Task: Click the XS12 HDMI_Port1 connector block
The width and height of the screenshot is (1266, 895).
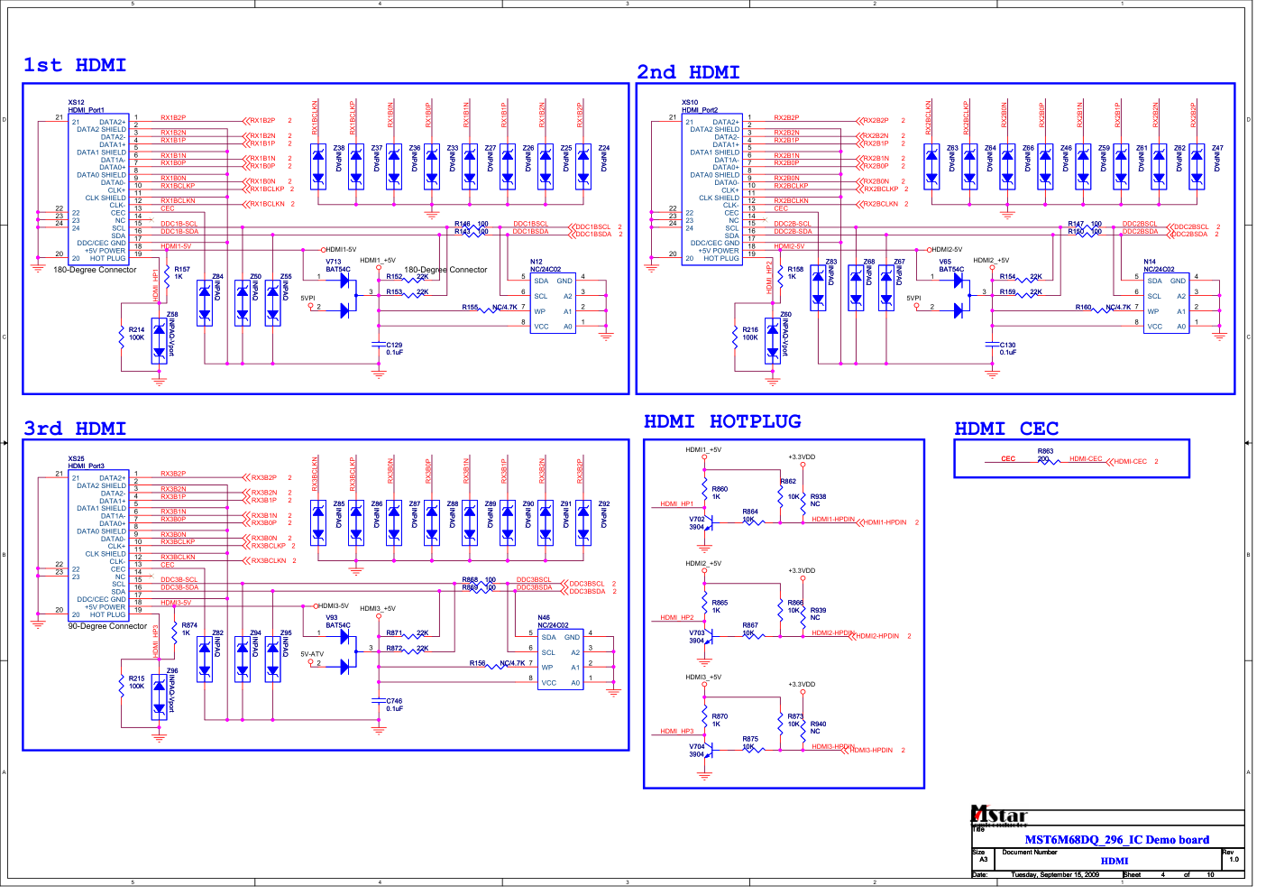Action: point(99,189)
